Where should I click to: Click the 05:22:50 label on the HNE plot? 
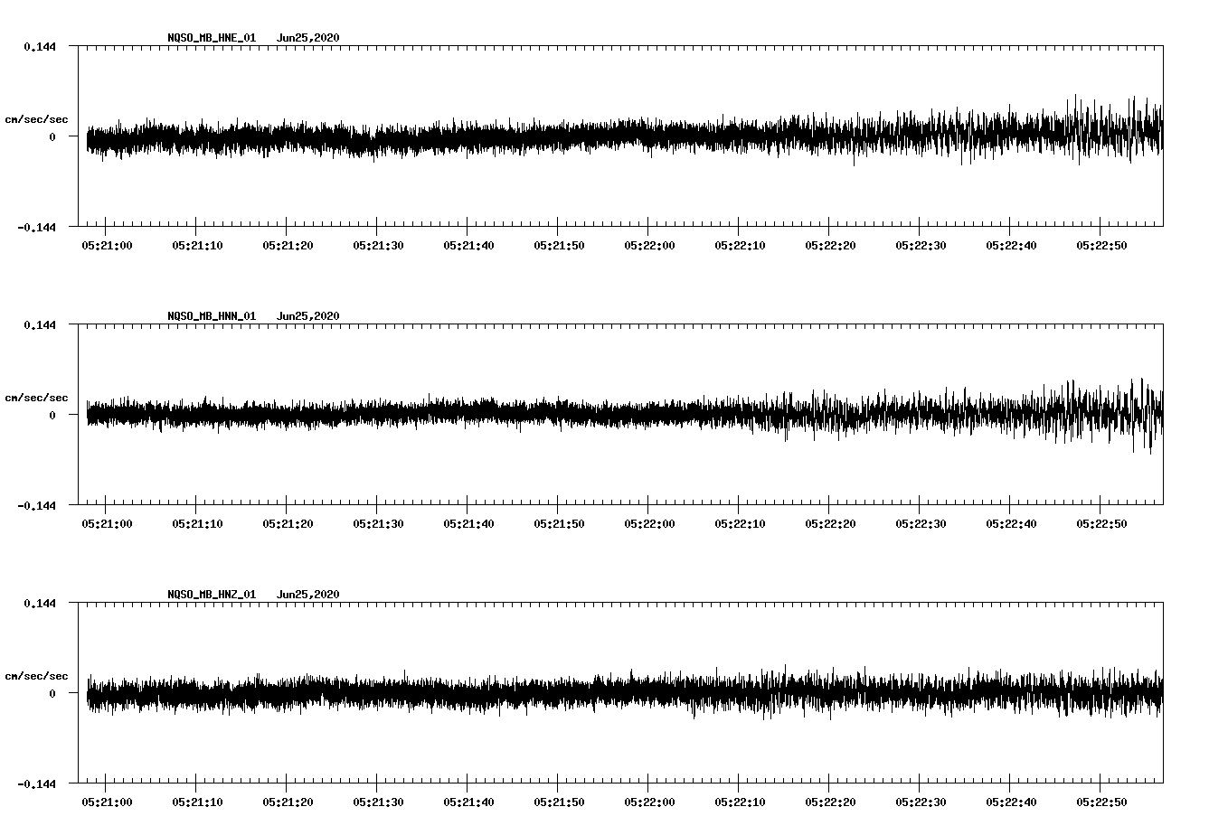(1101, 245)
